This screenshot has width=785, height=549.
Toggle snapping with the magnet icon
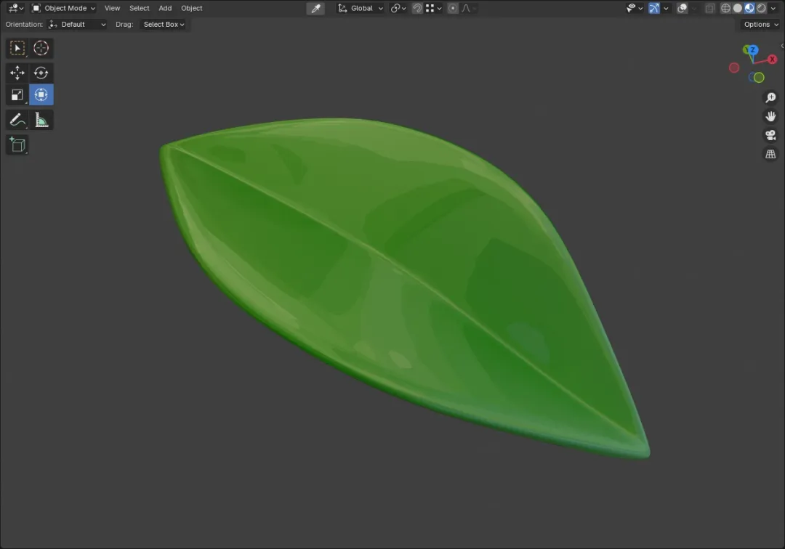tap(417, 8)
